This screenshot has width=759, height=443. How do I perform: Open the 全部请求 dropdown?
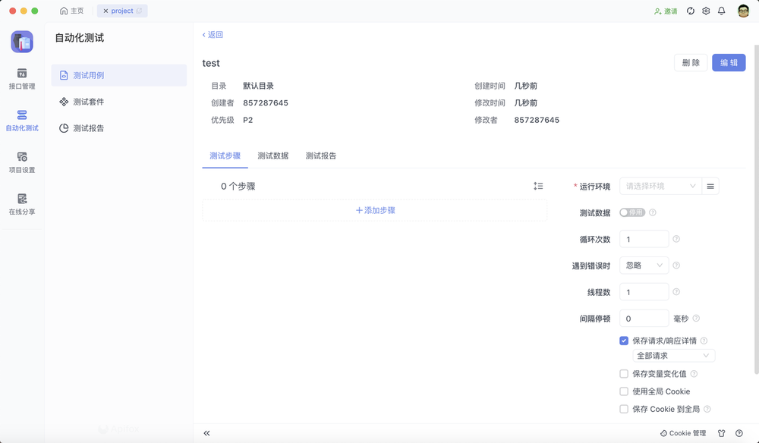[x=673, y=354]
